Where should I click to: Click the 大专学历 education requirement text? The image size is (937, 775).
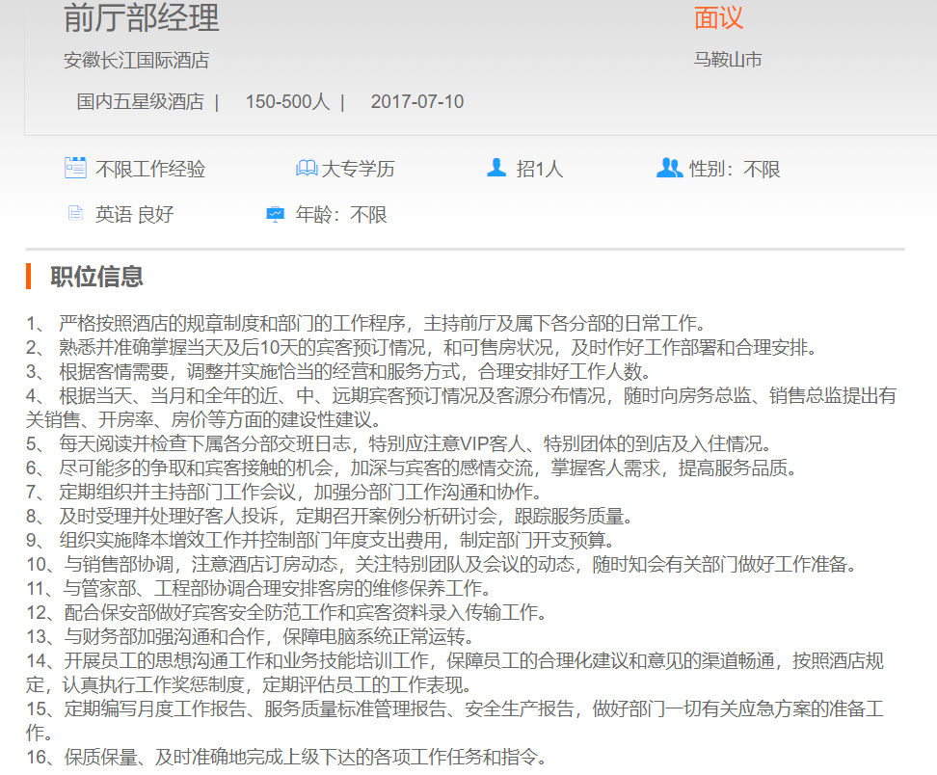coord(358,170)
